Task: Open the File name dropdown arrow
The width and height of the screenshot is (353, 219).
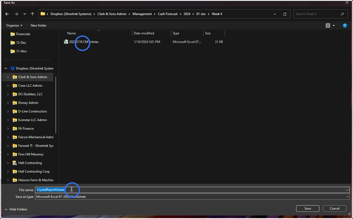Action: tap(347, 190)
